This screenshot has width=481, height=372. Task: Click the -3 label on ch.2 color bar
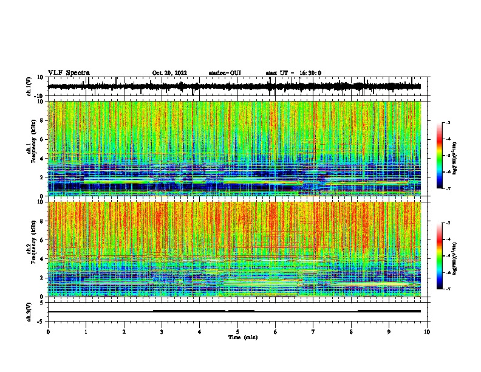point(448,223)
